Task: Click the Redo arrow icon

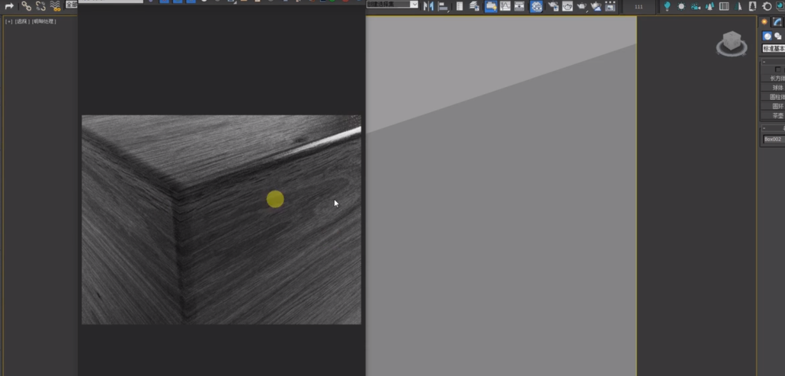Action: [10, 6]
